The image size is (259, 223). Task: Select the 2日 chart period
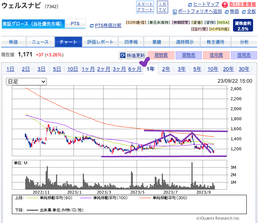(26, 69)
